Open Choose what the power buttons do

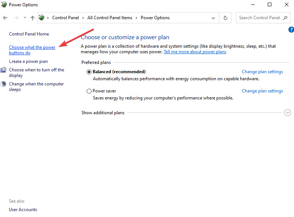pos(32,50)
